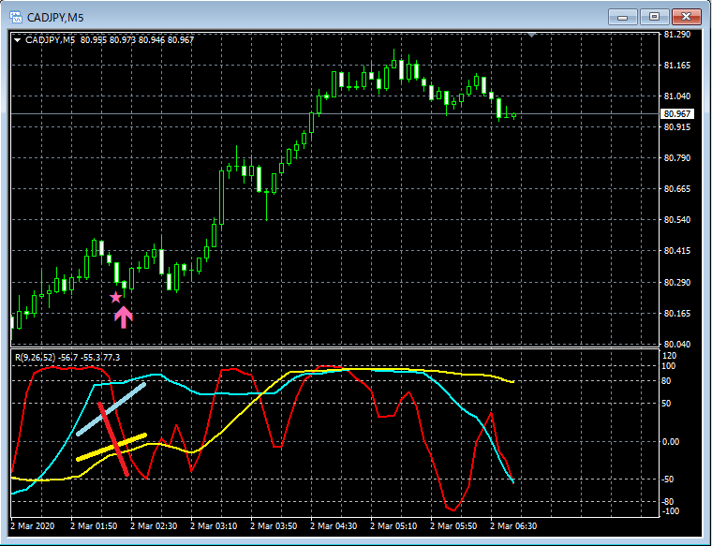Click the gray chart shift triangle marker
This screenshot has width=712, height=546.
532,35
